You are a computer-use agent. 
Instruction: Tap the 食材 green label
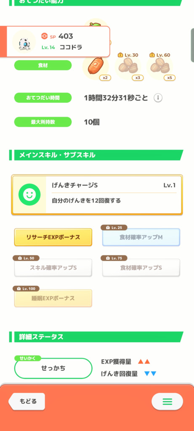pyautogui.click(x=43, y=65)
